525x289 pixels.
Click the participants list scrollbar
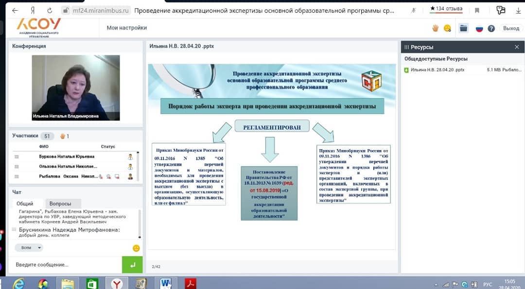pos(138,166)
